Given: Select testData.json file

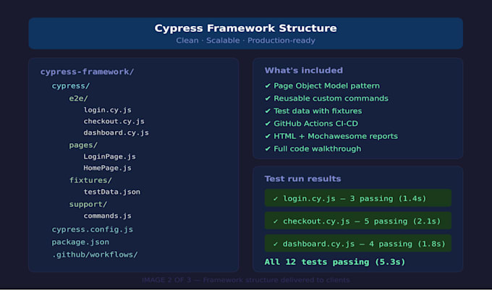Looking at the screenshot, I should (x=111, y=192).
